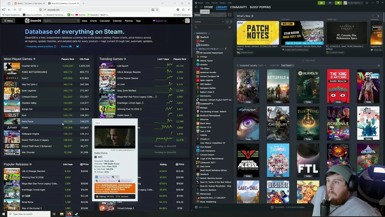Switch to COMMUNITY tab in Steam
The width and height of the screenshot is (385, 217).
point(239,7)
